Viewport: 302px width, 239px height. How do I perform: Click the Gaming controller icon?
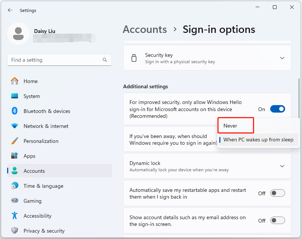pos(15,200)
